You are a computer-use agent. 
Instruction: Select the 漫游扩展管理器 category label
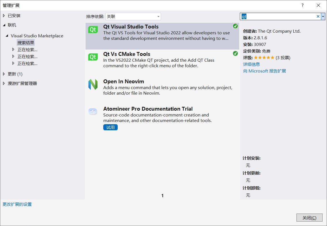[22, 83]
